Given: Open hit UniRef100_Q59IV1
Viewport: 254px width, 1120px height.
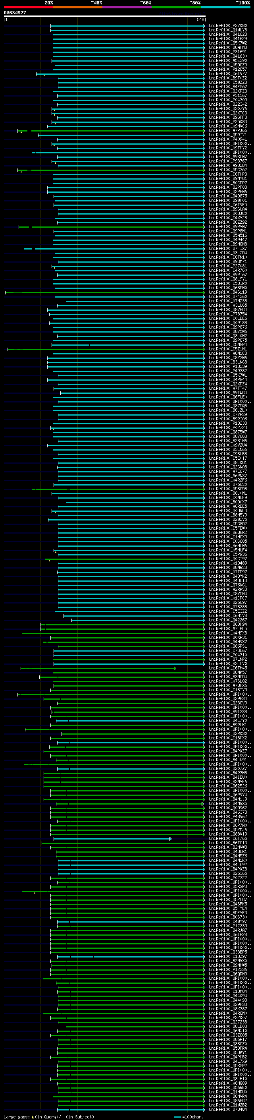Looking at the screenshot, I should [x=228, y=135].
